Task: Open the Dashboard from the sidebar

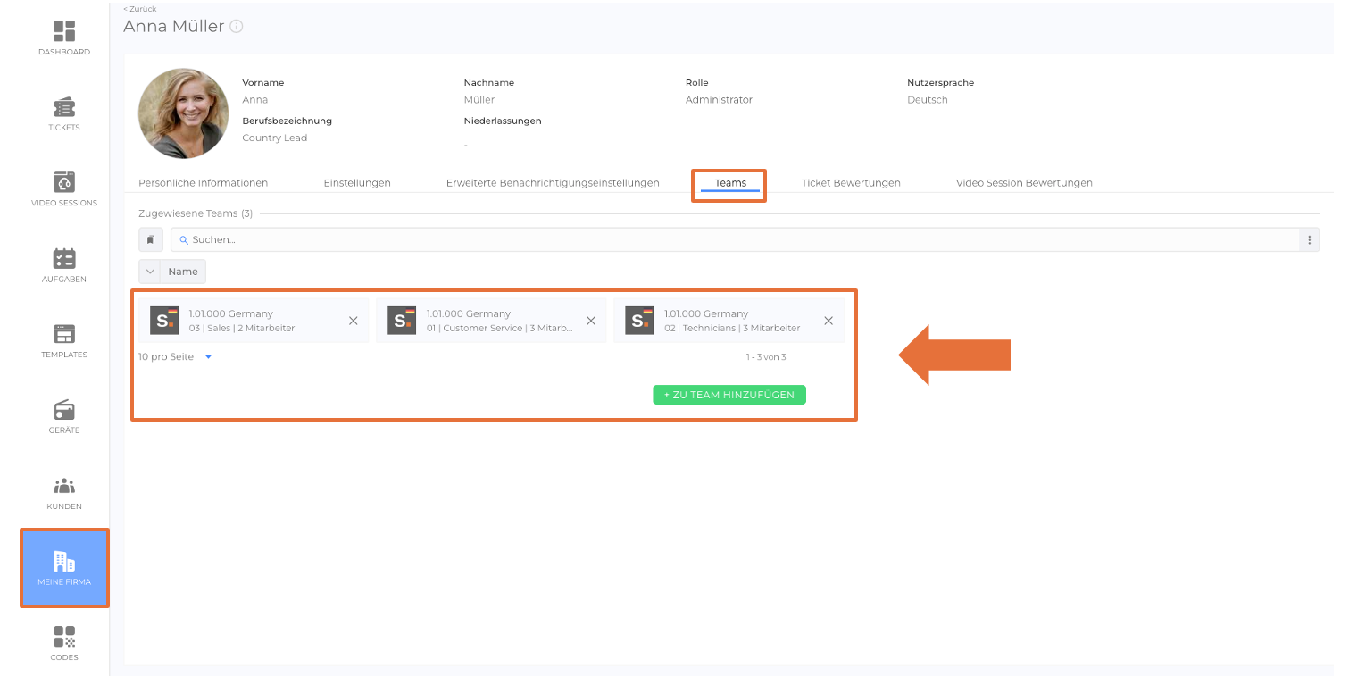Action: 64,38
